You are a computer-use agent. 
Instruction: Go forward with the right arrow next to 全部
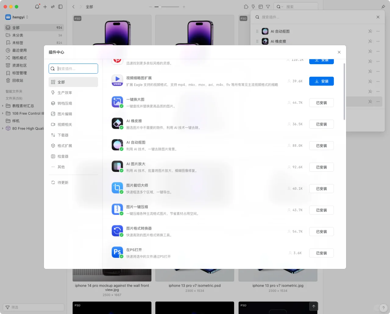pyautogui.click(x=81, y=7)
